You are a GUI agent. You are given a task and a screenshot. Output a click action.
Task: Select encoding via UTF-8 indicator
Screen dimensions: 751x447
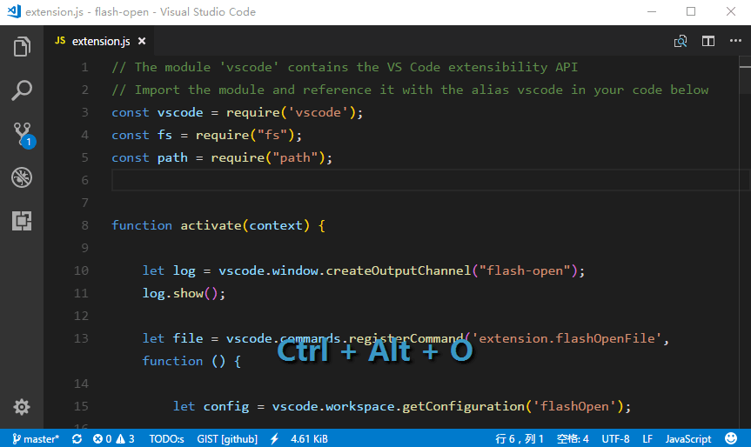click(615, 439)
